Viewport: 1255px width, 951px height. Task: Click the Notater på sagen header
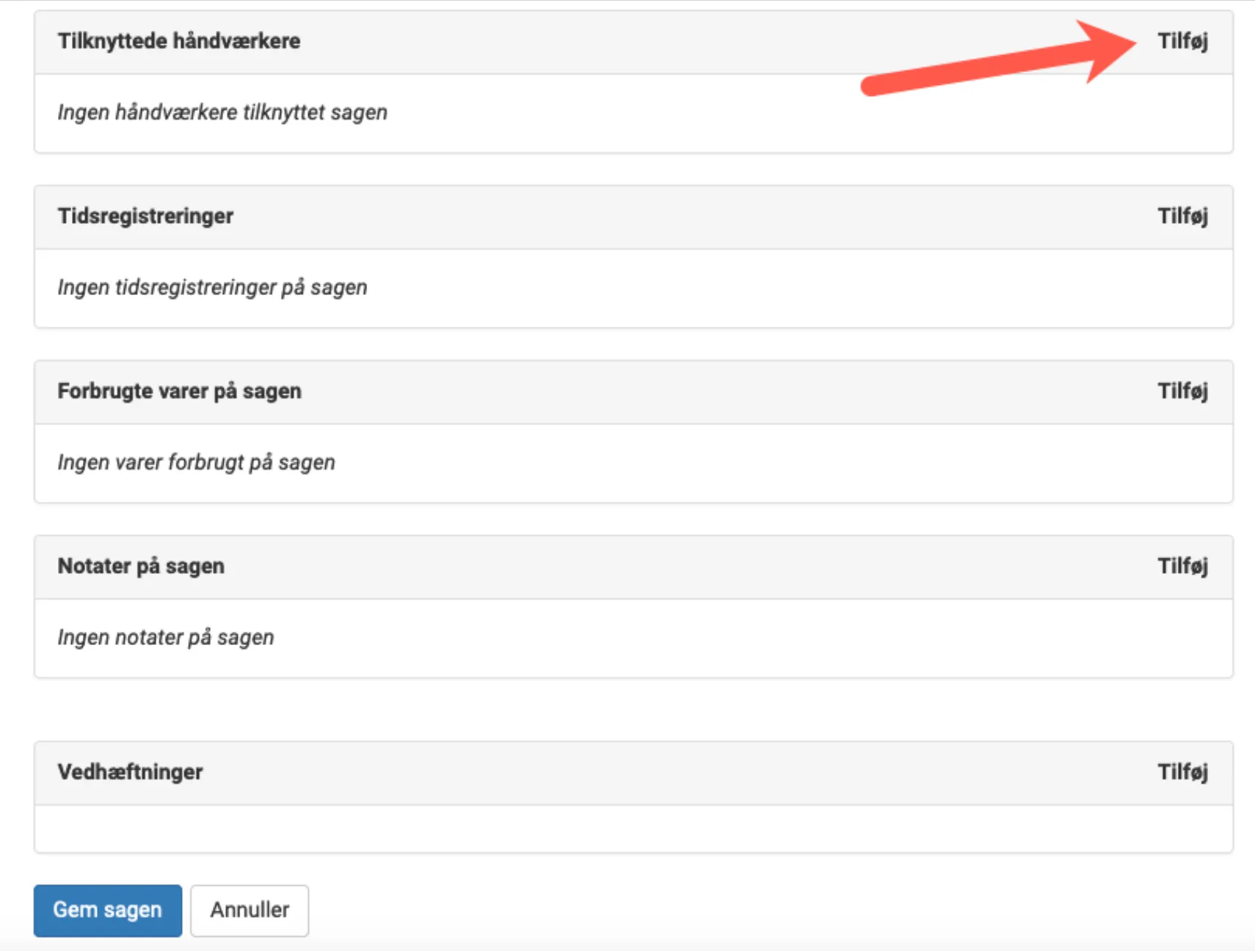(x=142, y=566)
